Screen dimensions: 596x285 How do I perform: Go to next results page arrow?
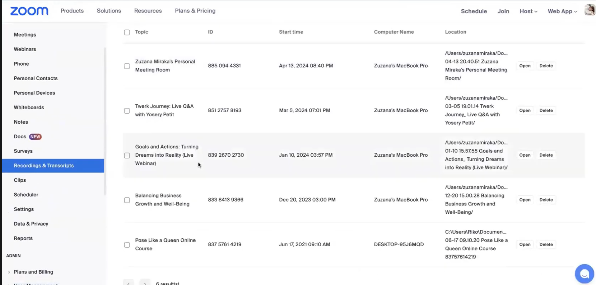tap(145, 282)
